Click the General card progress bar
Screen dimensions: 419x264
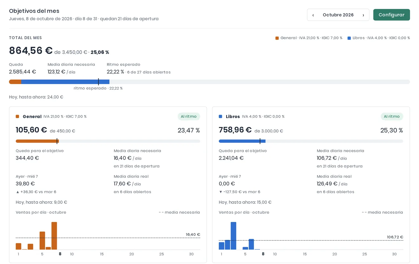[108, 141]
